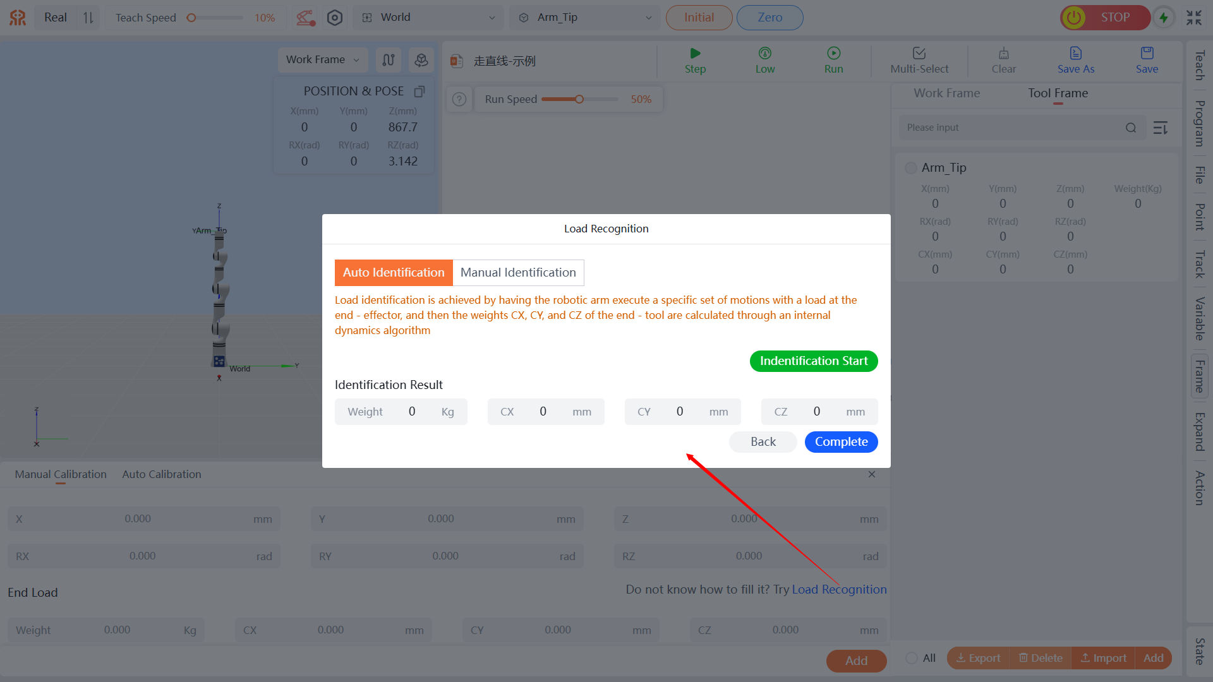Expand the Arm_Tip tool dropdown

tap(585, 18)
